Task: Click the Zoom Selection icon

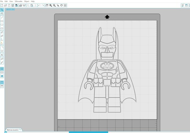Action: point(58,5)
